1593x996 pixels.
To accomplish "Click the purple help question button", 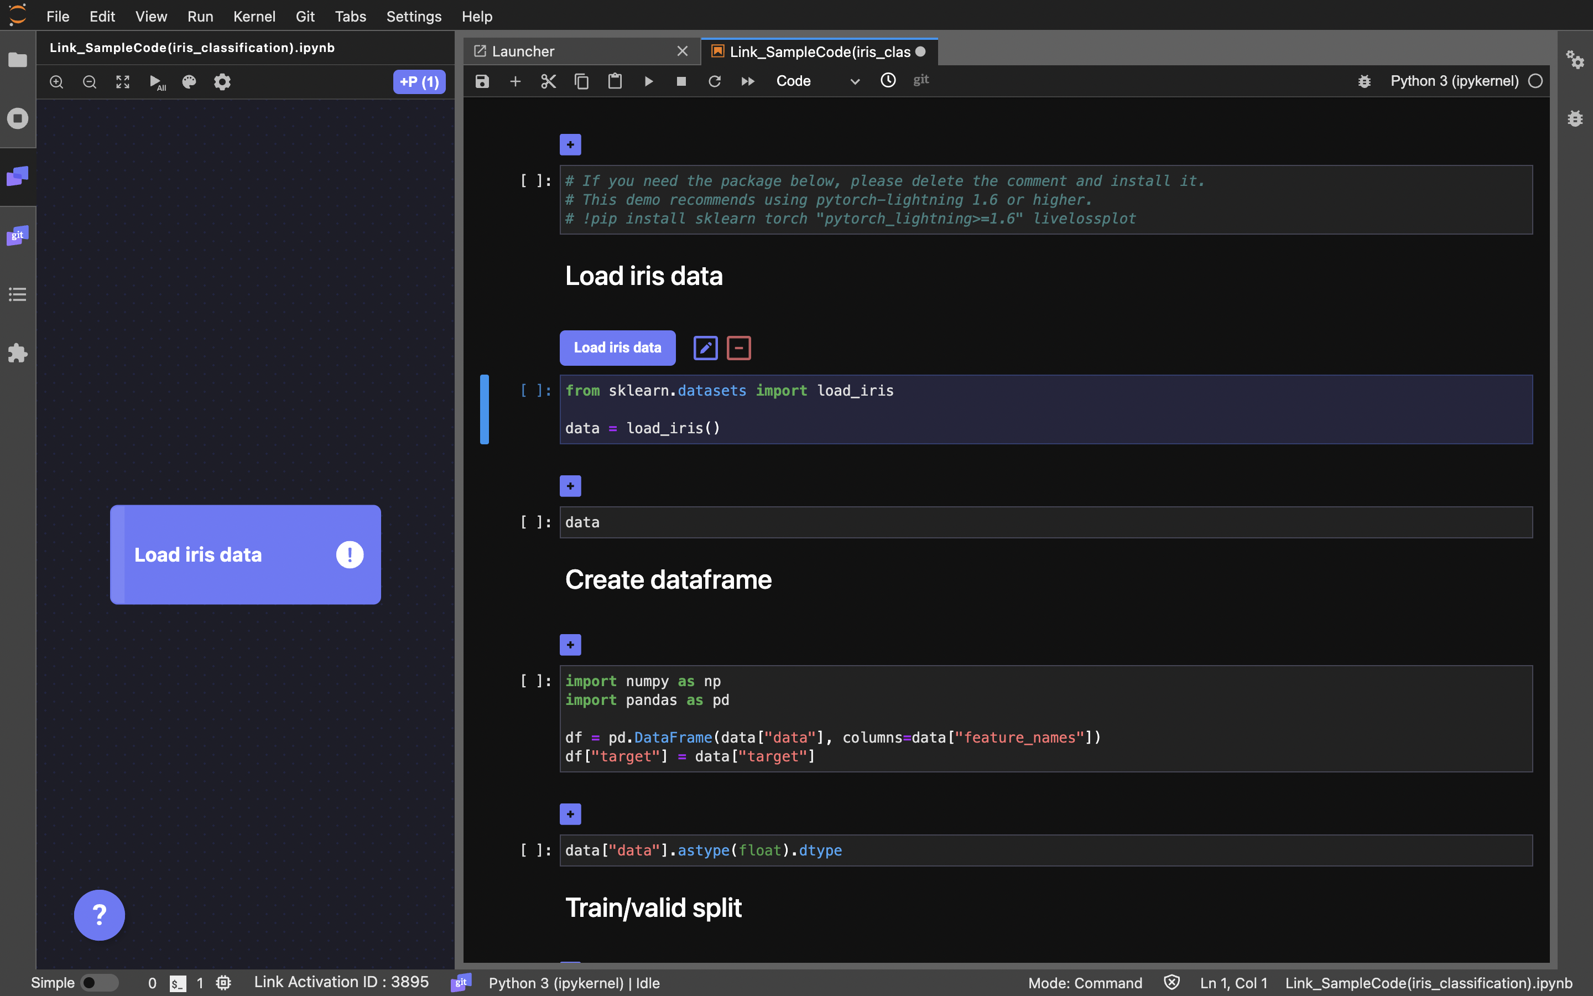I will pos(100,915).
